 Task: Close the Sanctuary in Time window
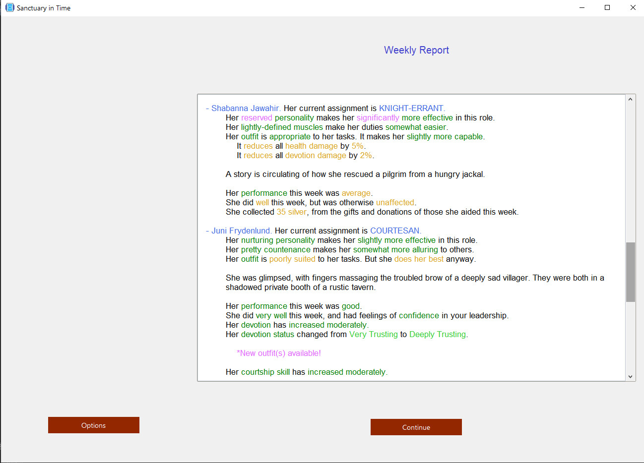633,7
